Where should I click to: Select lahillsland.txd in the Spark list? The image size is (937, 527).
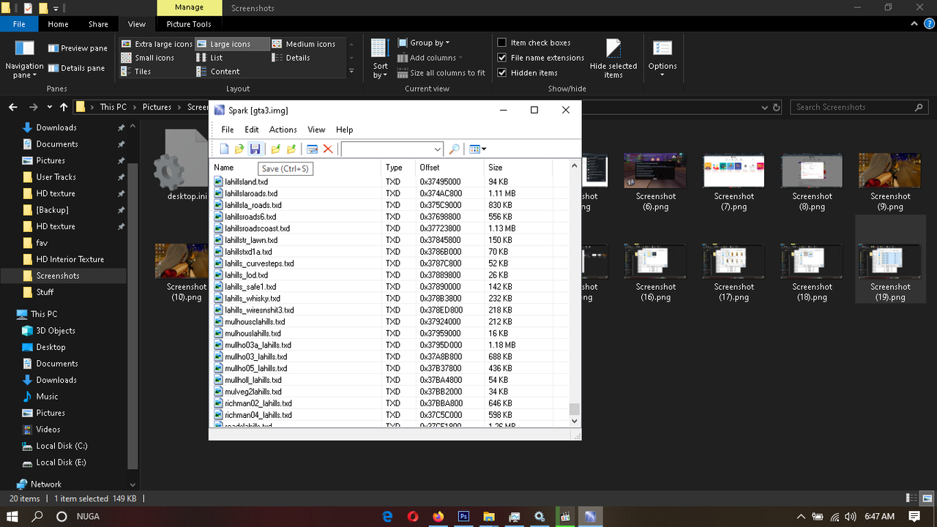coord(246,182)
